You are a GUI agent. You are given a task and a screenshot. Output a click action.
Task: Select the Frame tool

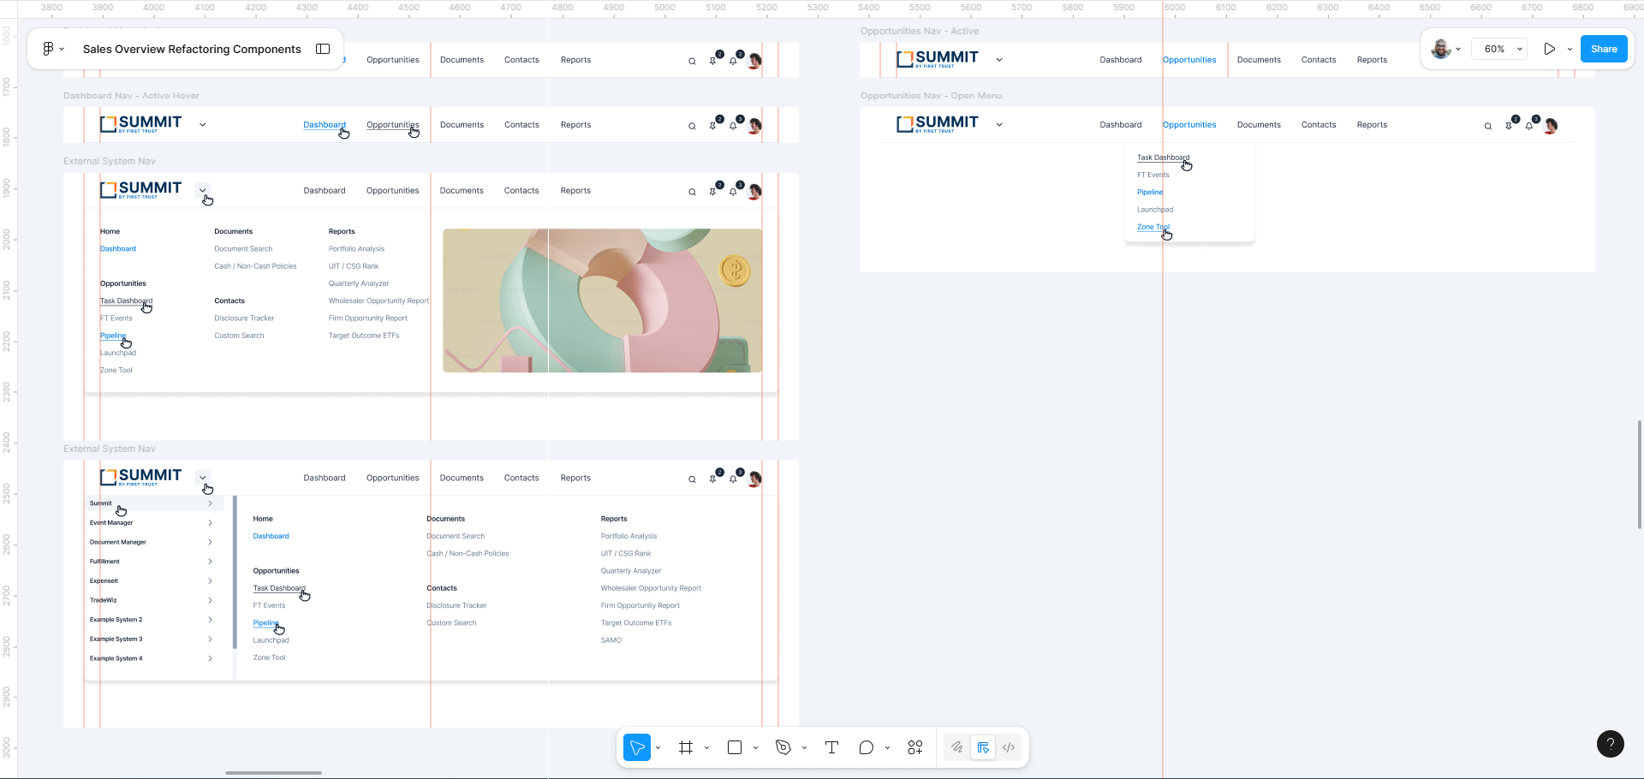click(x=685, y=747)
